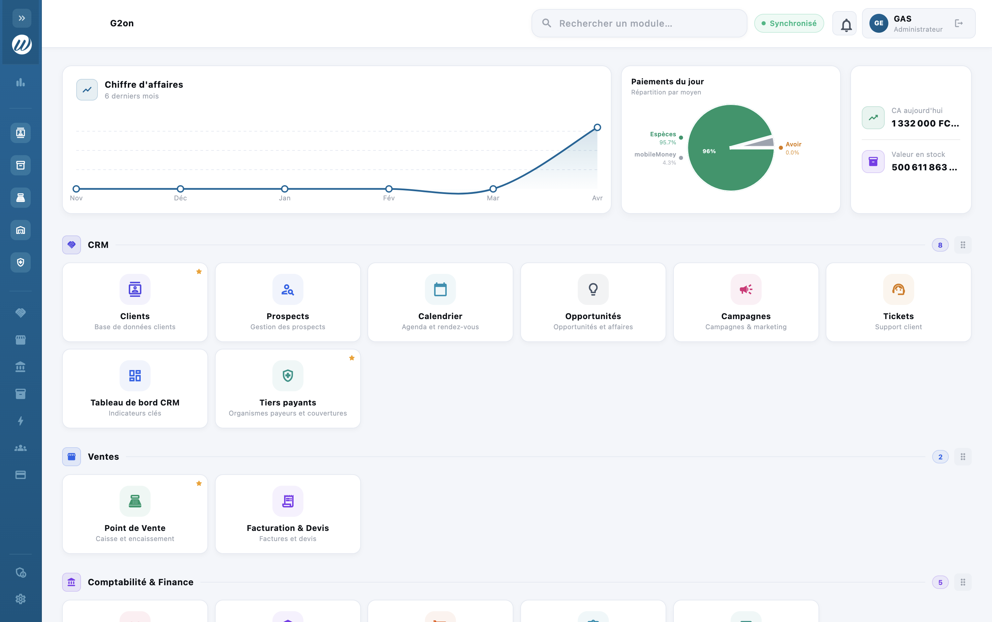
Task: Open the Facturation & Devis module card
Action: [287, 514]
